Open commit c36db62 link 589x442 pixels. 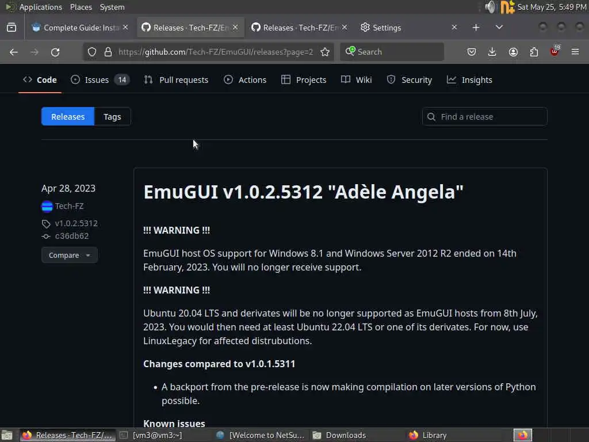(72, 236)
